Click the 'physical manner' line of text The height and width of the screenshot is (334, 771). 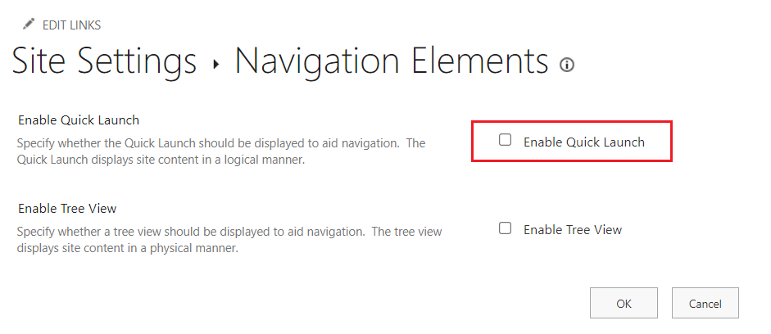tap(127, 248)
